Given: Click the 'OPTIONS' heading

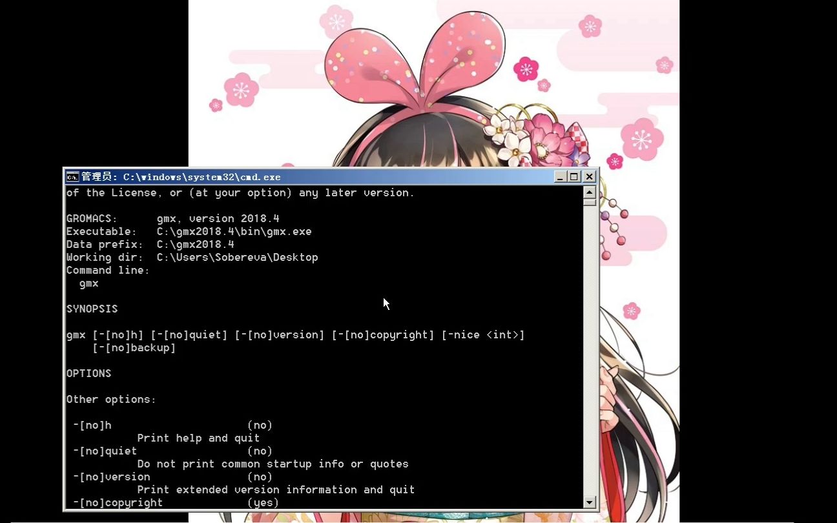Looking at the screenshot, I should [88, 374].
